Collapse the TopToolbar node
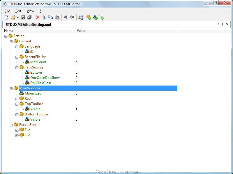The height and width of the screenshot is (174, 233). [x=17, y=104]
